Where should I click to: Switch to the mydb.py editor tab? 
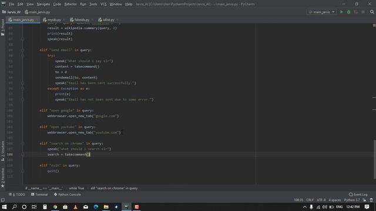[54, 20]
